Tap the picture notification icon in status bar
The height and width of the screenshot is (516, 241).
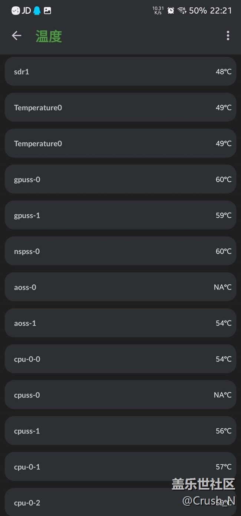click(x=47, y=11)
